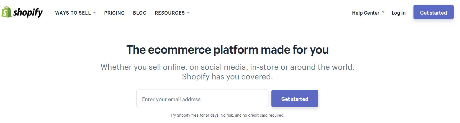Viewport: 460px width, 123px height.
Task: Open the Ways to Sell menu
Action: (x=73, y=13)
